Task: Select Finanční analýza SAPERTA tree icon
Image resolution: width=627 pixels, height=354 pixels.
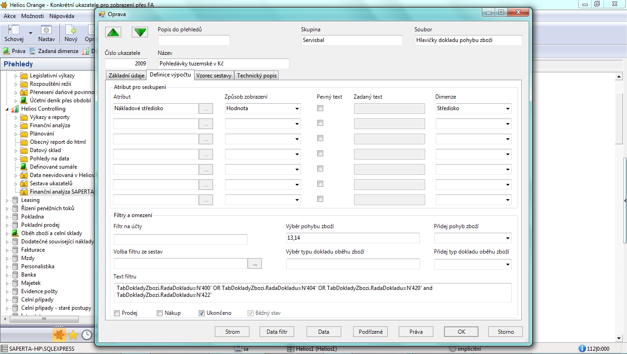Action: [24, 192]
